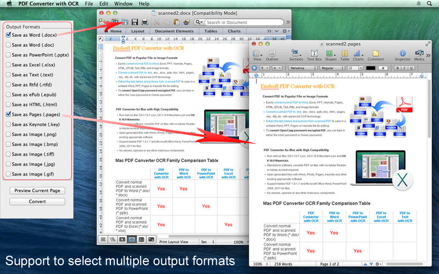Insert a Text Box in Pages

click(314, 55)
